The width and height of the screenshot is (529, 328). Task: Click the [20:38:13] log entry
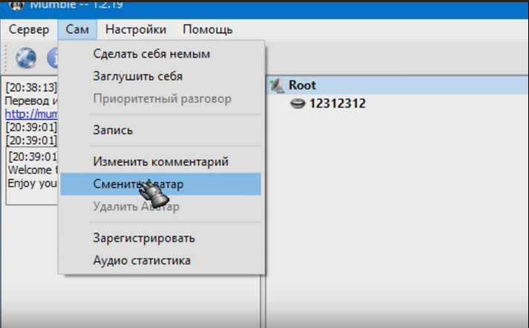click(31, 87)
